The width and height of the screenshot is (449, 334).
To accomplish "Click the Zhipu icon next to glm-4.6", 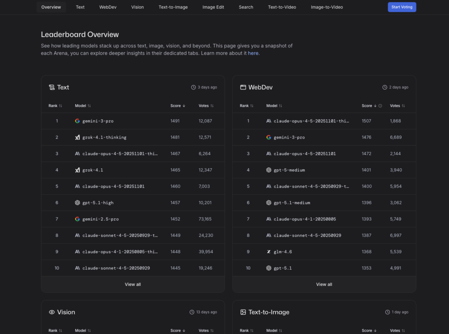I will (x=269, y=251).
